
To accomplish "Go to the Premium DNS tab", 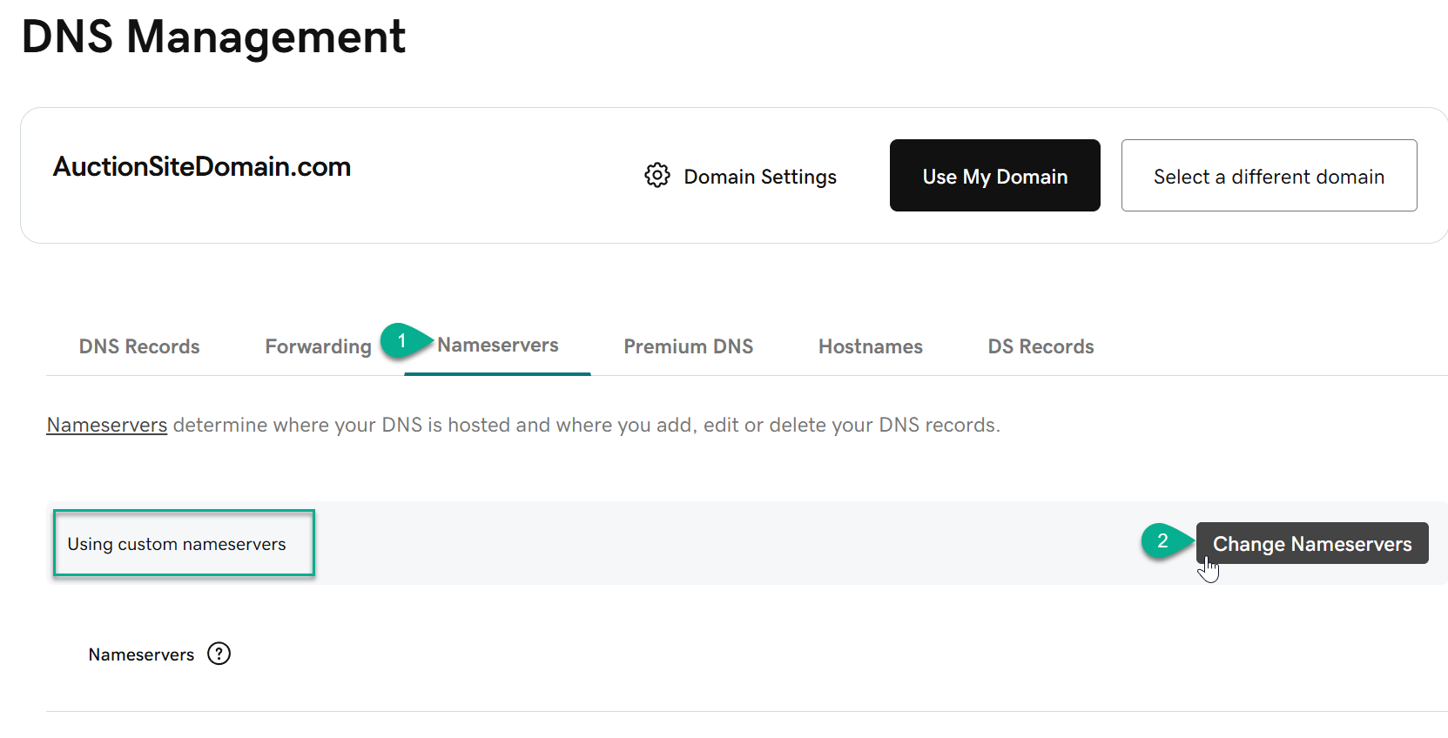I will coord(689,346).
